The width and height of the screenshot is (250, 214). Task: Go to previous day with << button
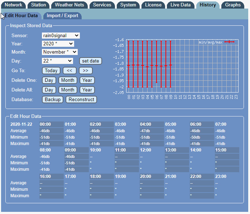69,71
